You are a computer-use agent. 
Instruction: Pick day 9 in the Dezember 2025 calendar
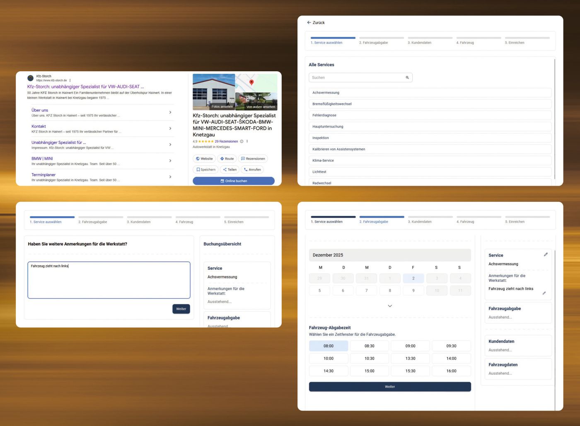(x=413, y=290)
